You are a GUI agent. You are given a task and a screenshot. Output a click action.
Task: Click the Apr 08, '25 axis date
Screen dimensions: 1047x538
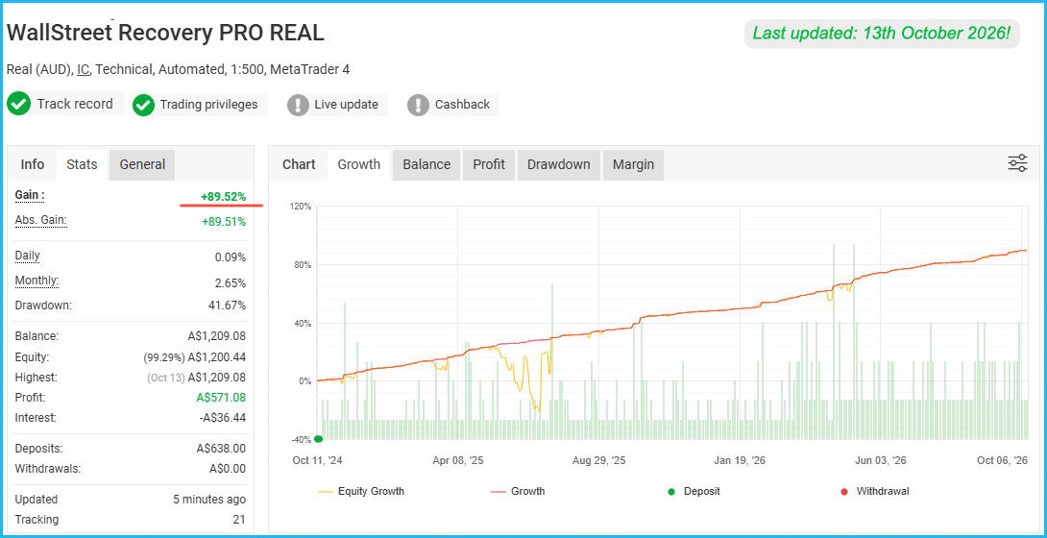pyautogui.click(x=458, y=460)
